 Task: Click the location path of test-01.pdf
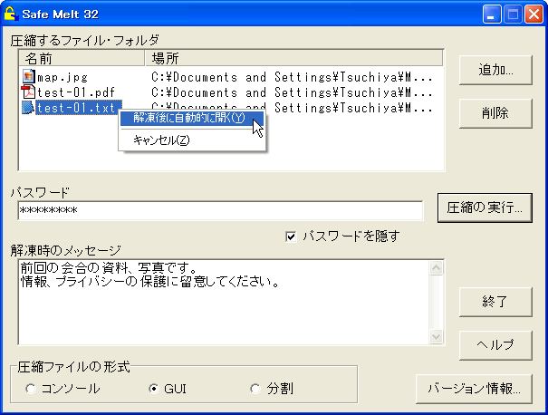pyautogui.click(x=293, y=92)
